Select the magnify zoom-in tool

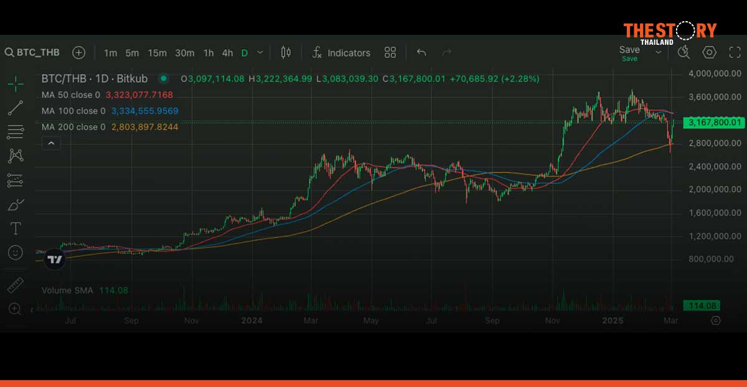click(x=15, y=309)
